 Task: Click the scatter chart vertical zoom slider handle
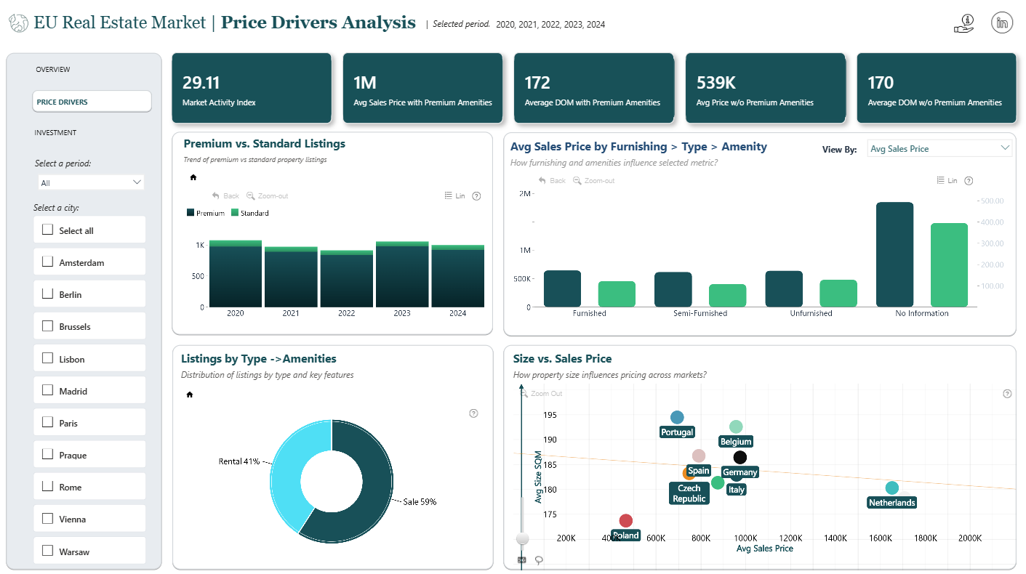coord(522,538)
